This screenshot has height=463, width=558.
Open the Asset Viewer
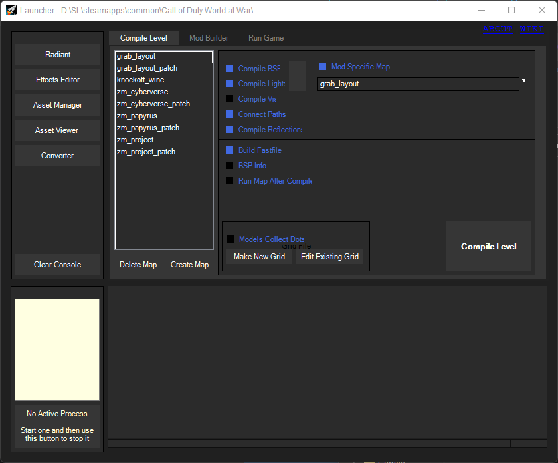pos(58,130)
